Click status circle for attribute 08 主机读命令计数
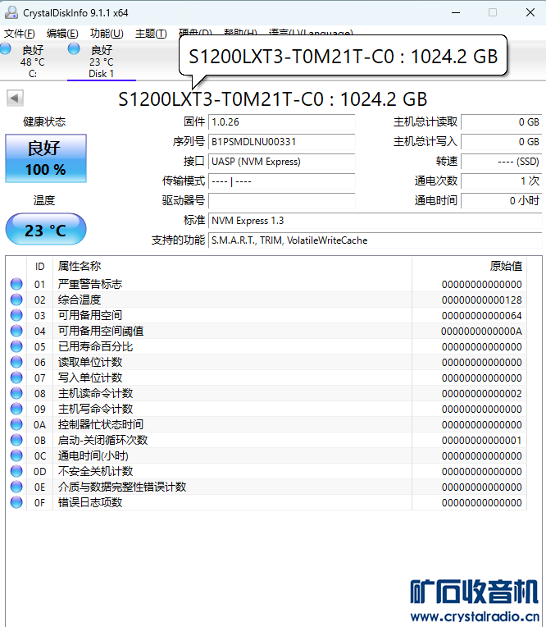 (x=16, y=393)
